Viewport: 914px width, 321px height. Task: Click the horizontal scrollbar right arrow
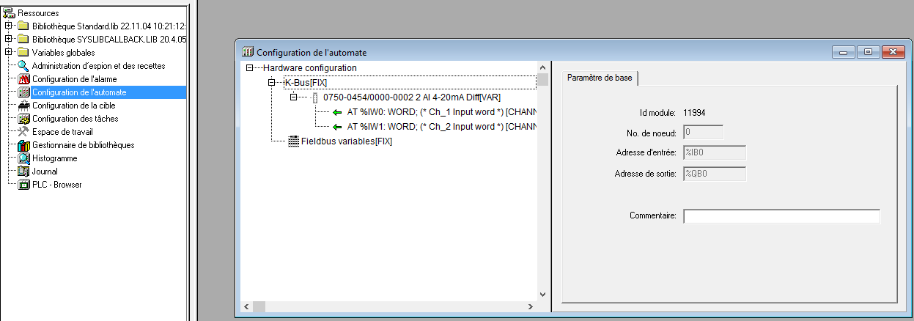point(531,306)
